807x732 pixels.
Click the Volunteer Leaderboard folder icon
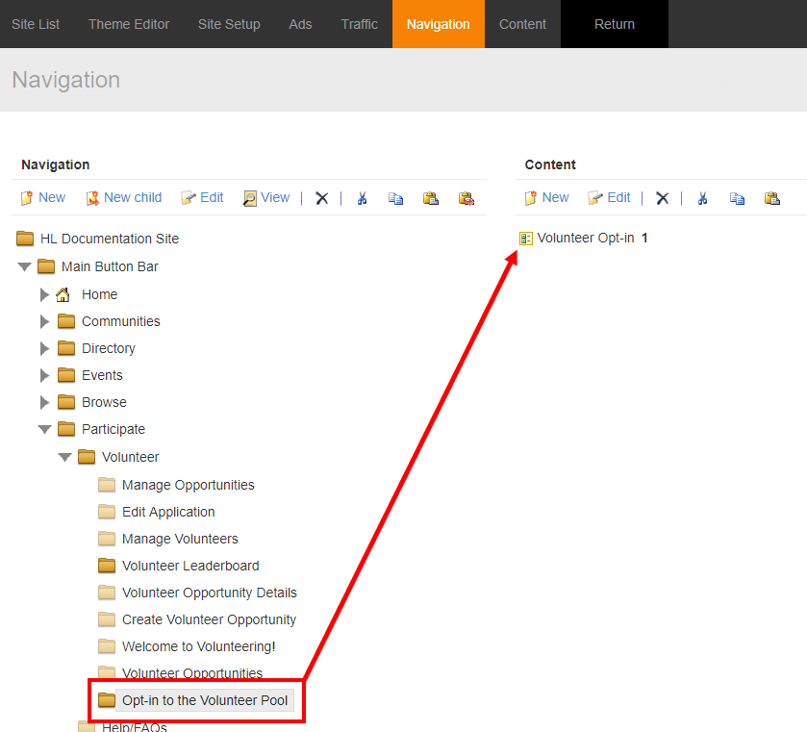point(107,566)
